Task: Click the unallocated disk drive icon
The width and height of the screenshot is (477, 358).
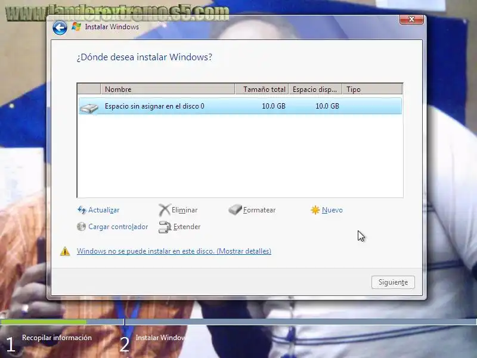Action: tap(89, 108)
